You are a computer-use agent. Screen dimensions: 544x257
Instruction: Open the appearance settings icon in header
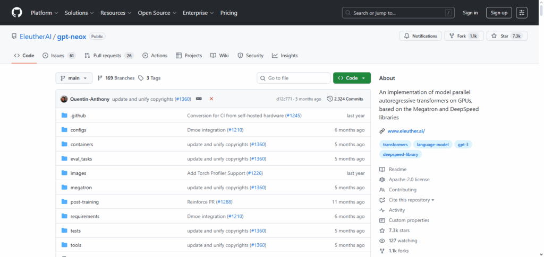(522, 13)
